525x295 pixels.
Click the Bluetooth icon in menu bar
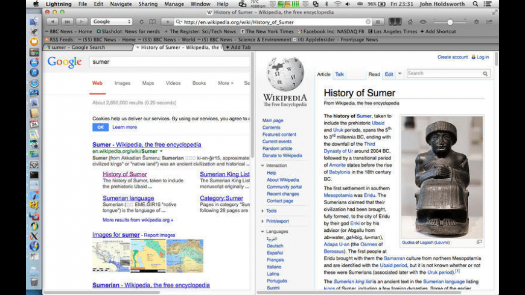(327, 4)
